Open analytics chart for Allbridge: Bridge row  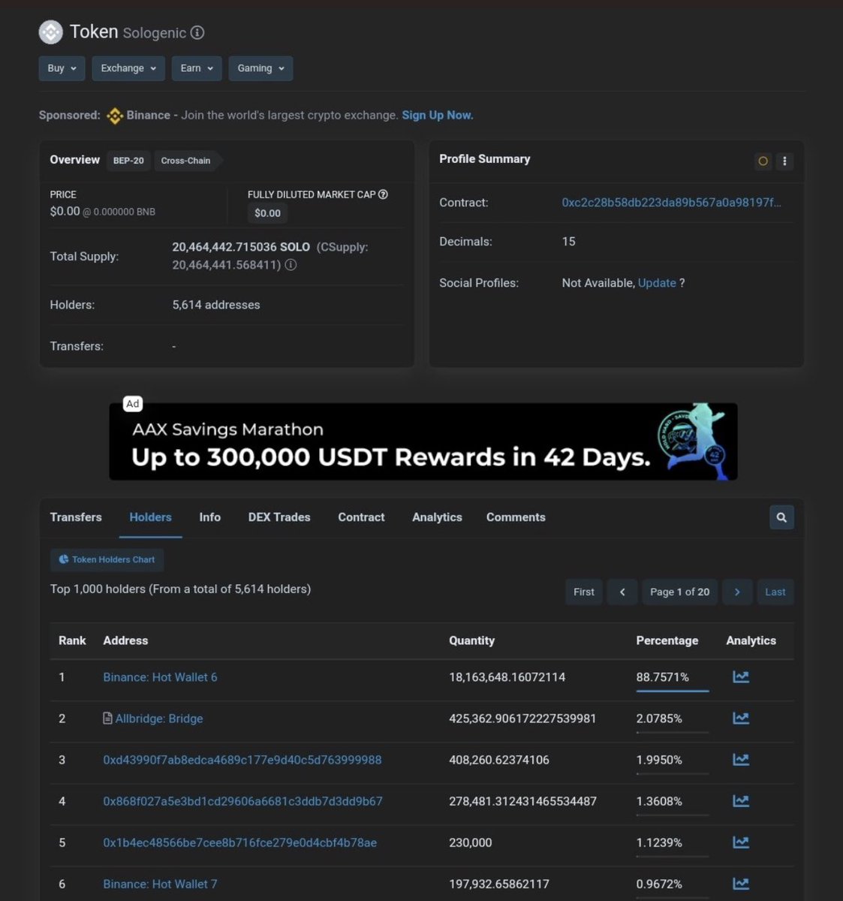[x=741, y=719]
